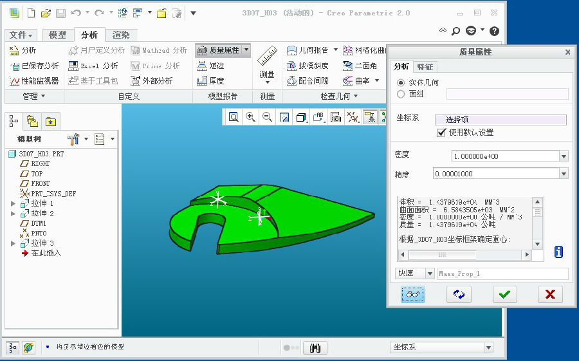
Task: Open the 特征 tab in dialog
Action: pyautogui.click(x=425, y=66)
